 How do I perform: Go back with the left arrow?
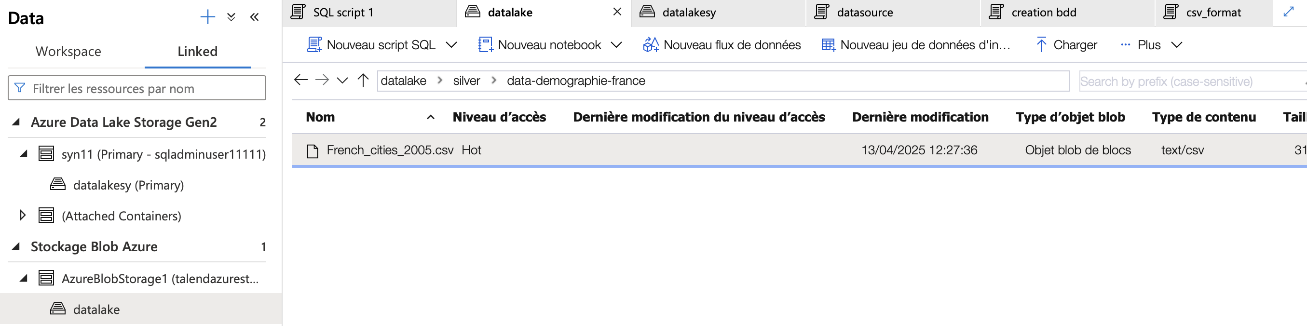tap(301, 80)
